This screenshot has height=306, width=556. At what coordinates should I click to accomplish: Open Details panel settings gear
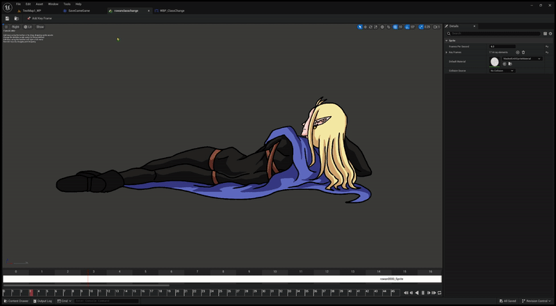(550, 33)
